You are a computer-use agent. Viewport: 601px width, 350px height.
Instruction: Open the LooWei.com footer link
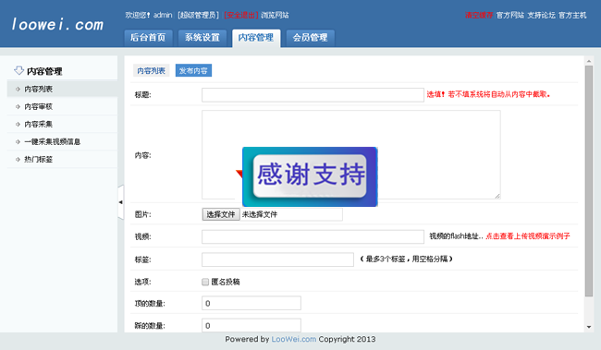point(294,339)
